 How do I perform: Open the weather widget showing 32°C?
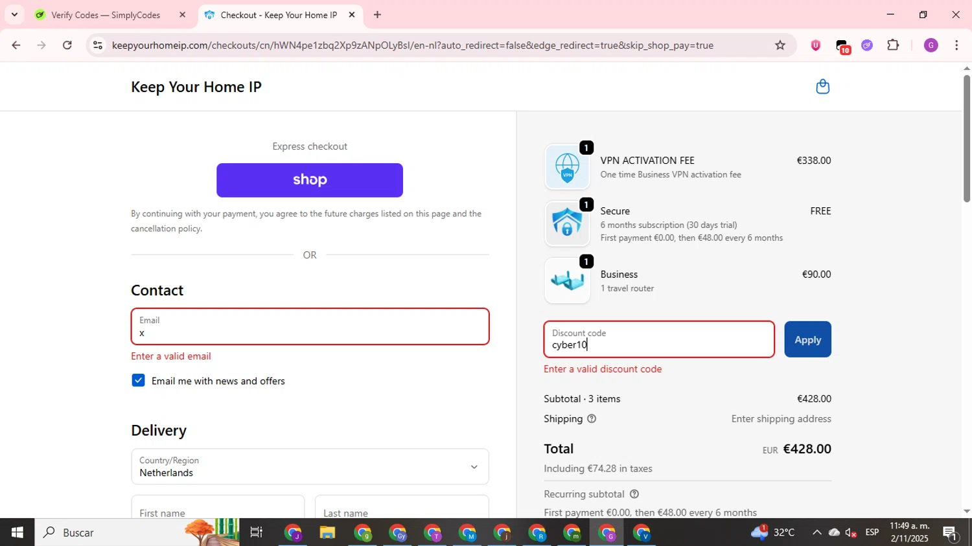pos(773,532)
